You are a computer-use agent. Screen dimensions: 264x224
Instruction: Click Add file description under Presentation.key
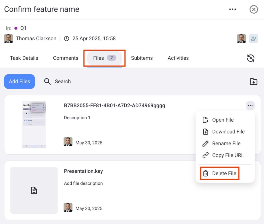83,183
